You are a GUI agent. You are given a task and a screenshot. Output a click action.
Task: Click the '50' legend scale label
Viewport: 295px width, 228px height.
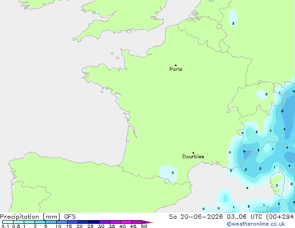(144, 226)
